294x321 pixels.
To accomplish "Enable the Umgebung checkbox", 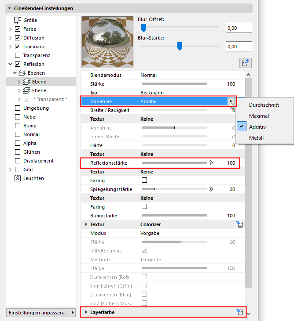I will 18,108.
